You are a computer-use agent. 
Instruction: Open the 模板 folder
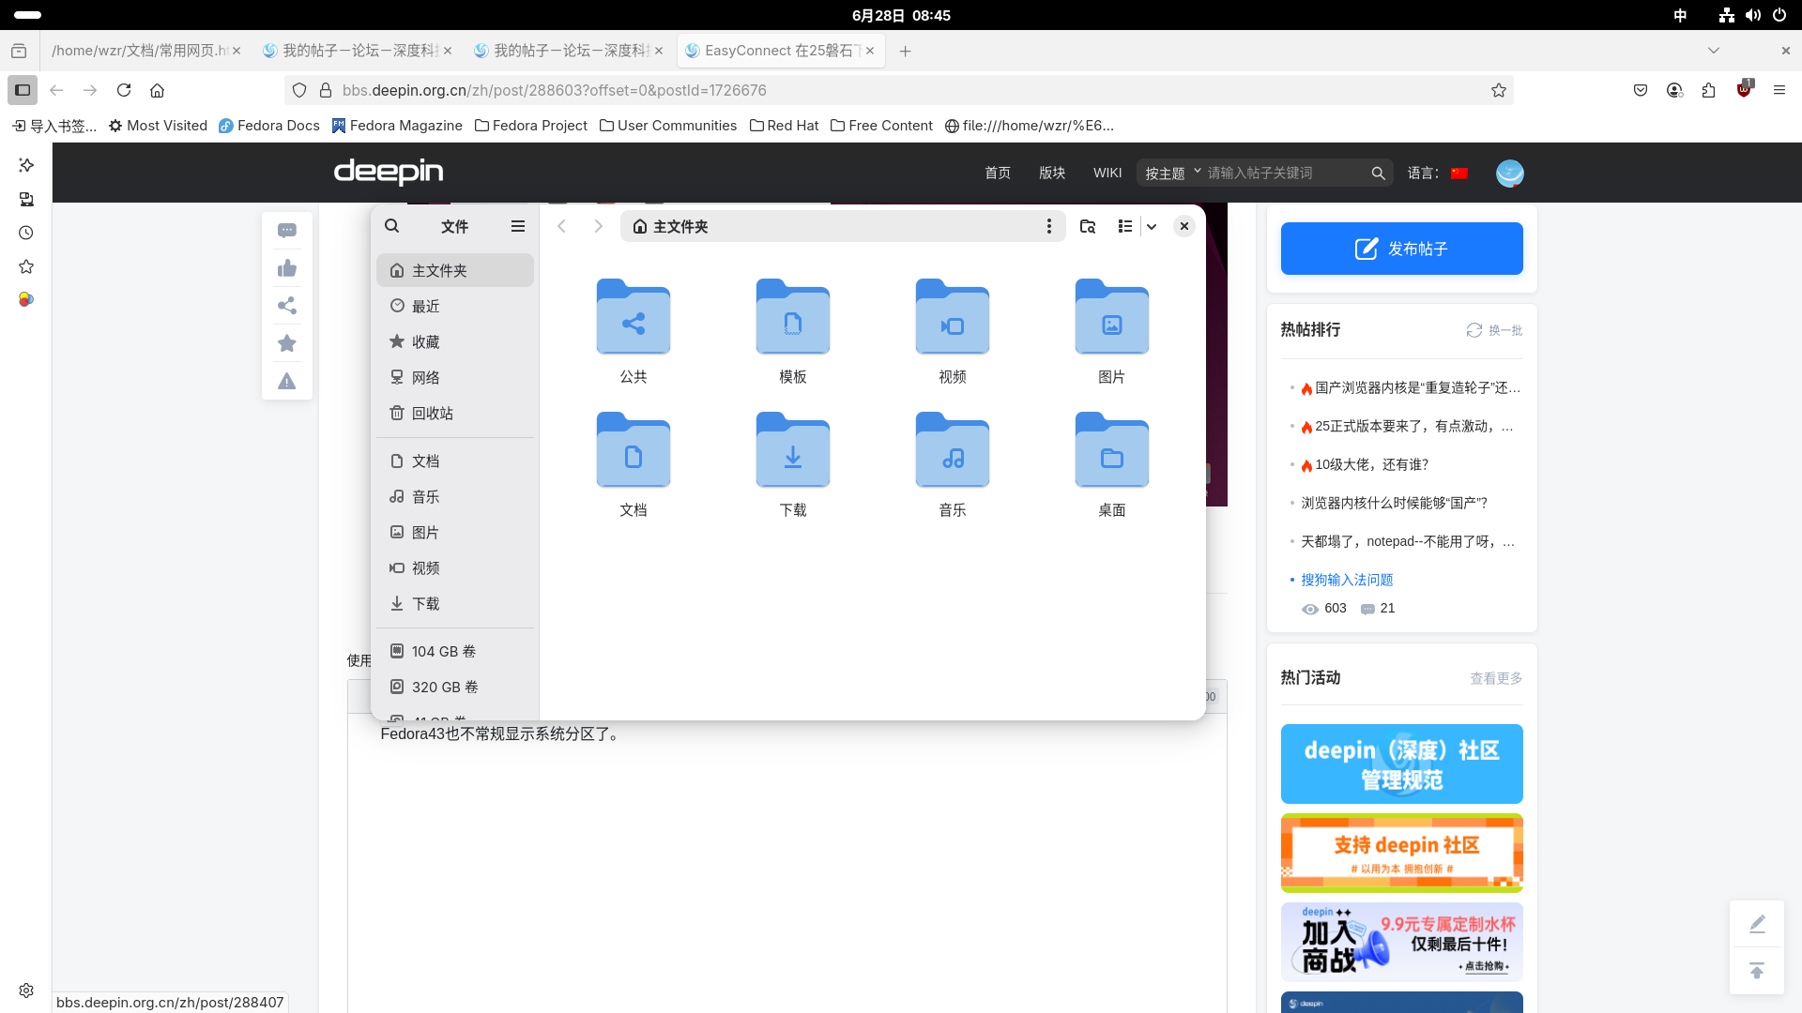pyautogui.click(x=793, y=332)
